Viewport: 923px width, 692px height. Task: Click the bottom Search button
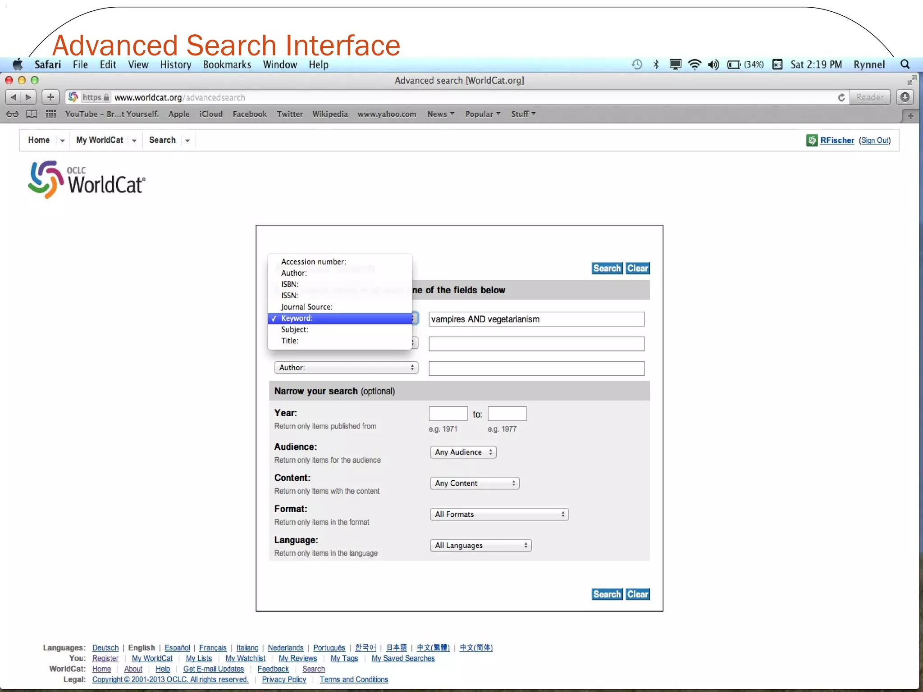point(607,594)
